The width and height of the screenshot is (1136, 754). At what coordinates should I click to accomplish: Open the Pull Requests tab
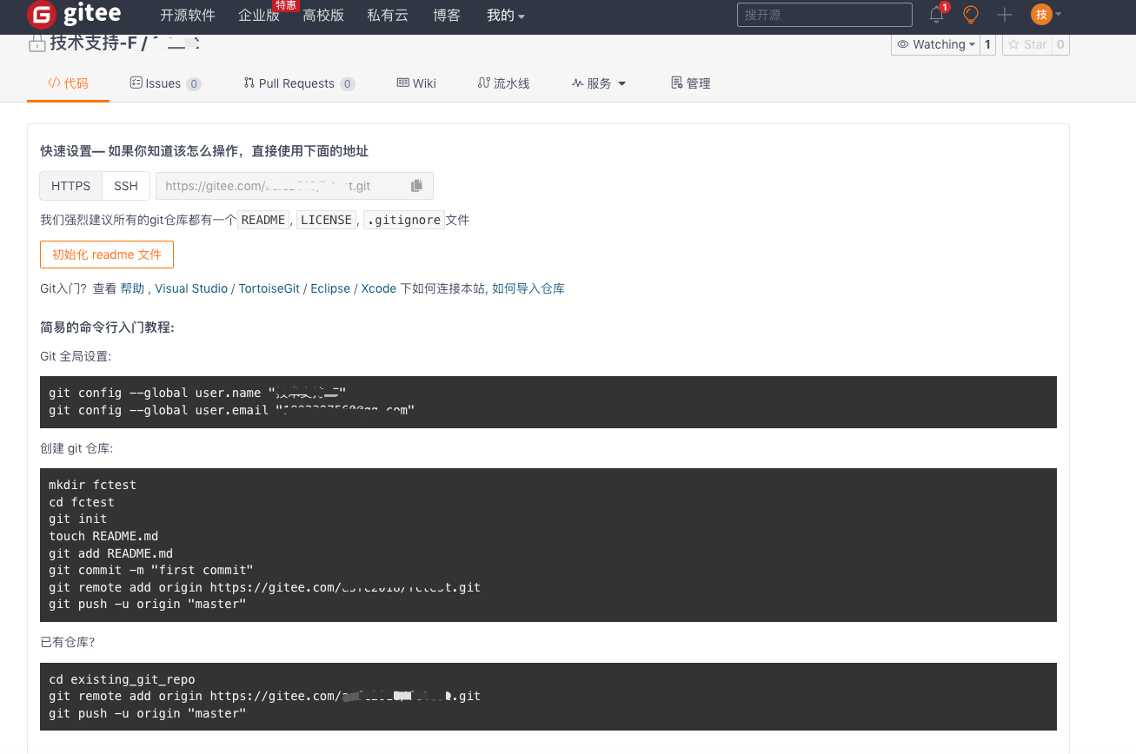coord(298,83)
